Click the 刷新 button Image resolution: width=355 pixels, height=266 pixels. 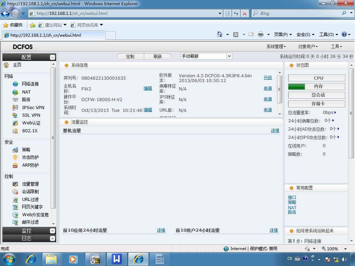[x=158, y=56]
